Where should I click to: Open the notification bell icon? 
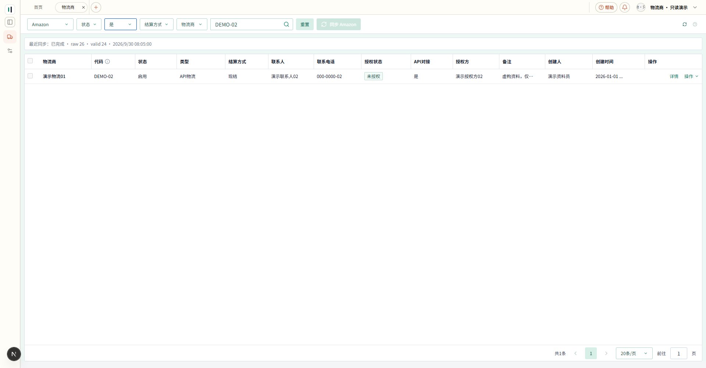click(x=624, y=7)
